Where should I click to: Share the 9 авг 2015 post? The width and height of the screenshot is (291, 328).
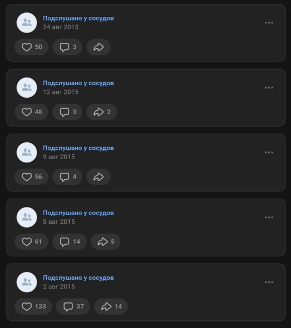[98, 176]
